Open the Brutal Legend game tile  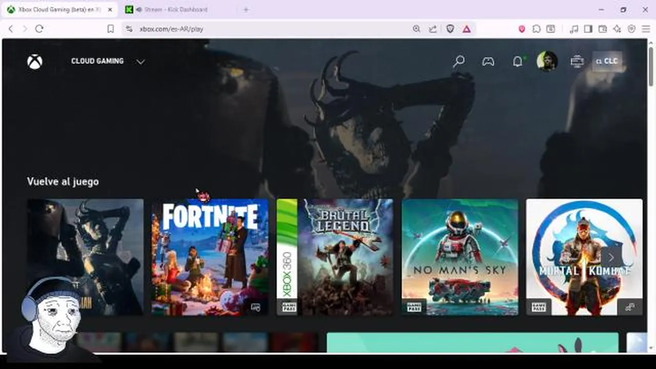point(335,257)
